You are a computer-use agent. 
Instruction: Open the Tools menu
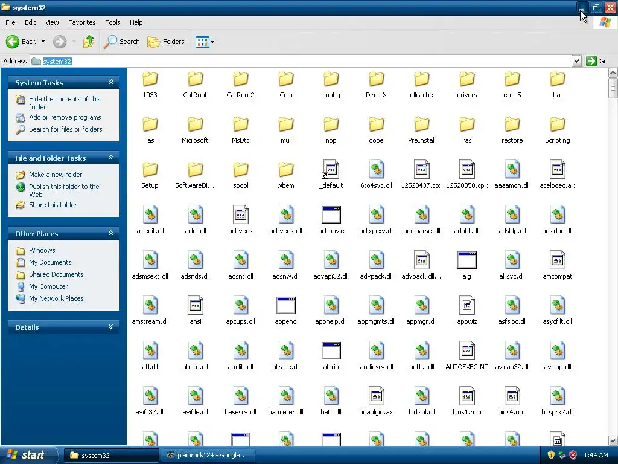tap(113, 22)
